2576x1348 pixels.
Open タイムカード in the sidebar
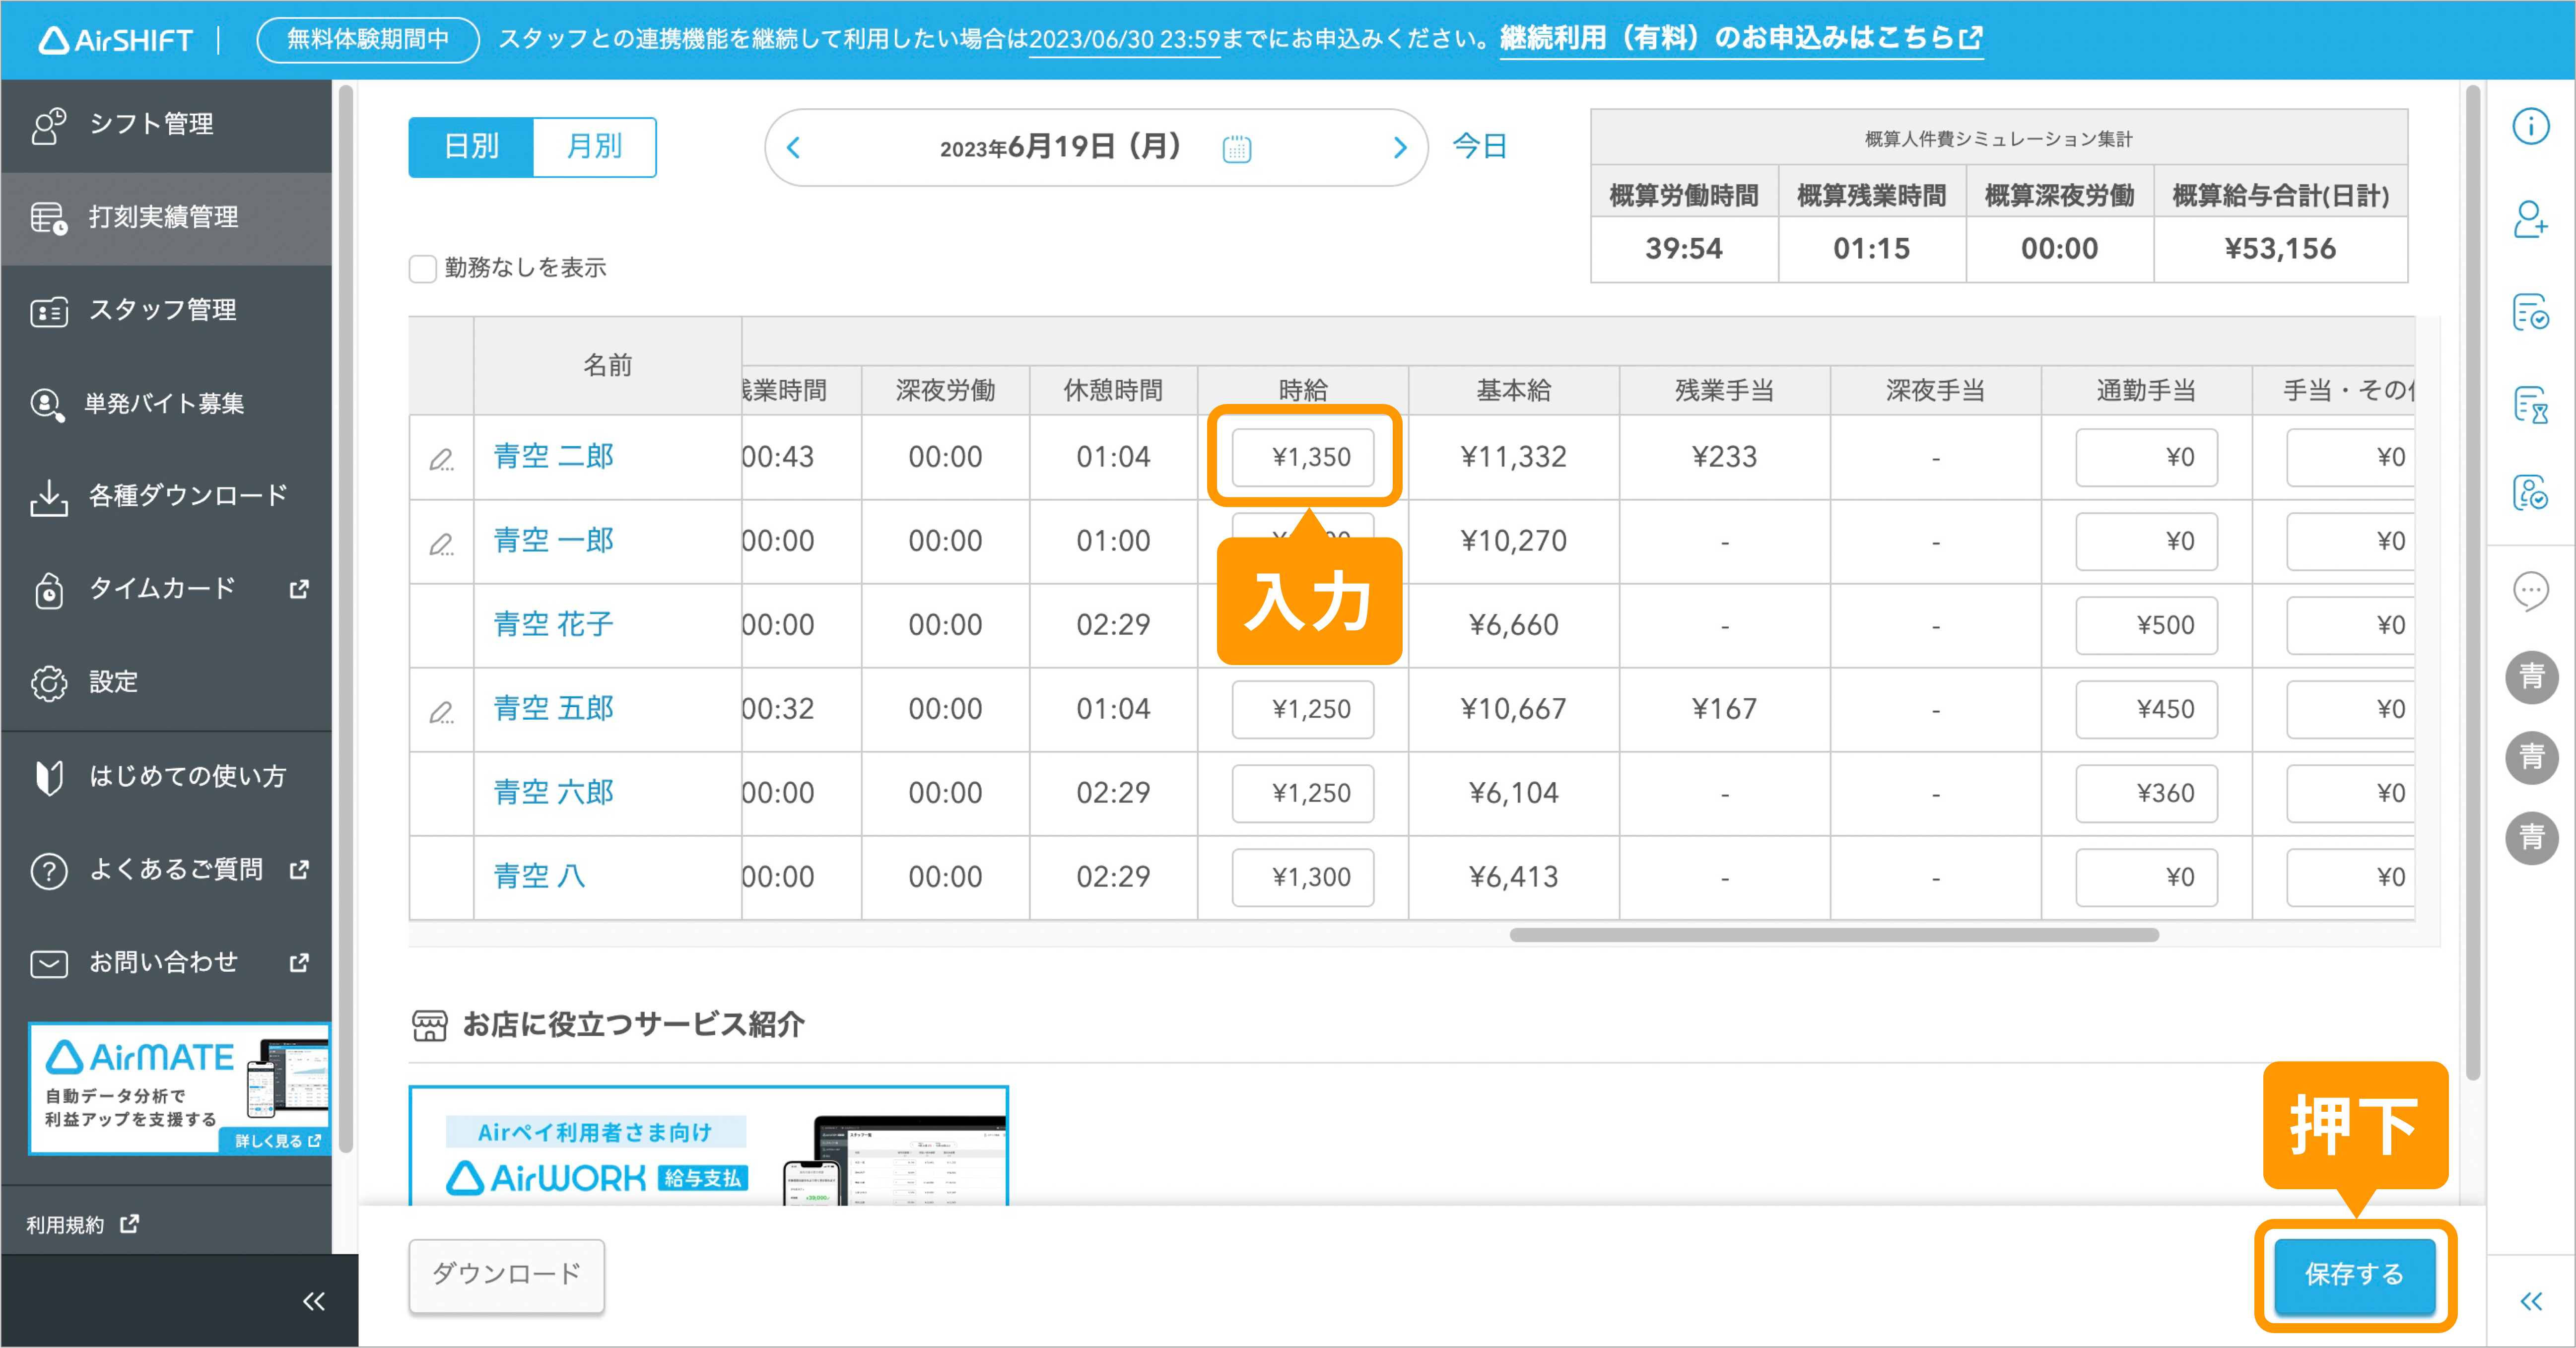166,589
